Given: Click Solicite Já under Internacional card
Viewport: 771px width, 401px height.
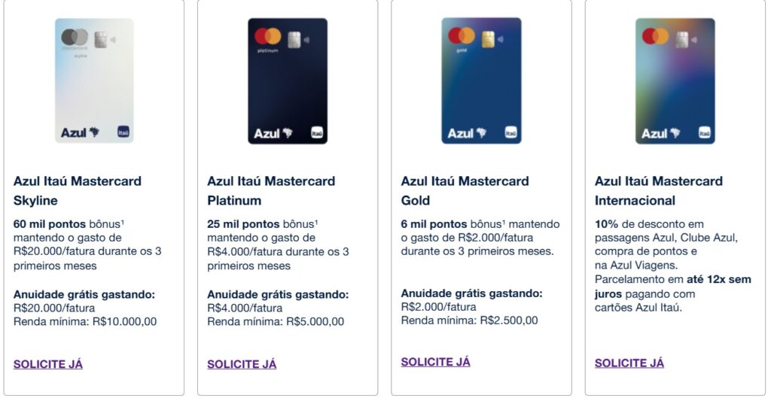Looking at the screenshot, I should tap(629, 363).
